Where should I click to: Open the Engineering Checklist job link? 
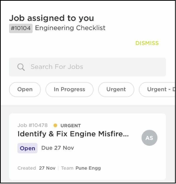[x=70, y=28]
